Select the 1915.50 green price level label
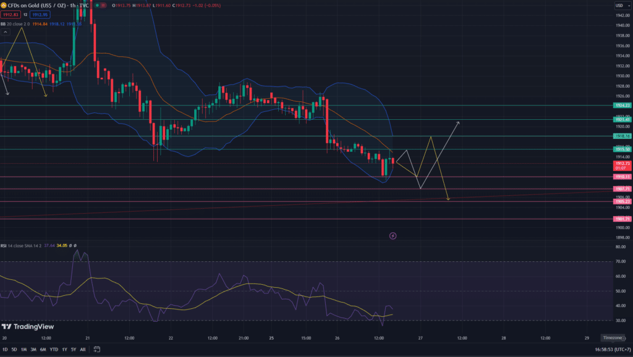This screenshot has width=633, height=357. pyautogui.click(x=622, y=149)
